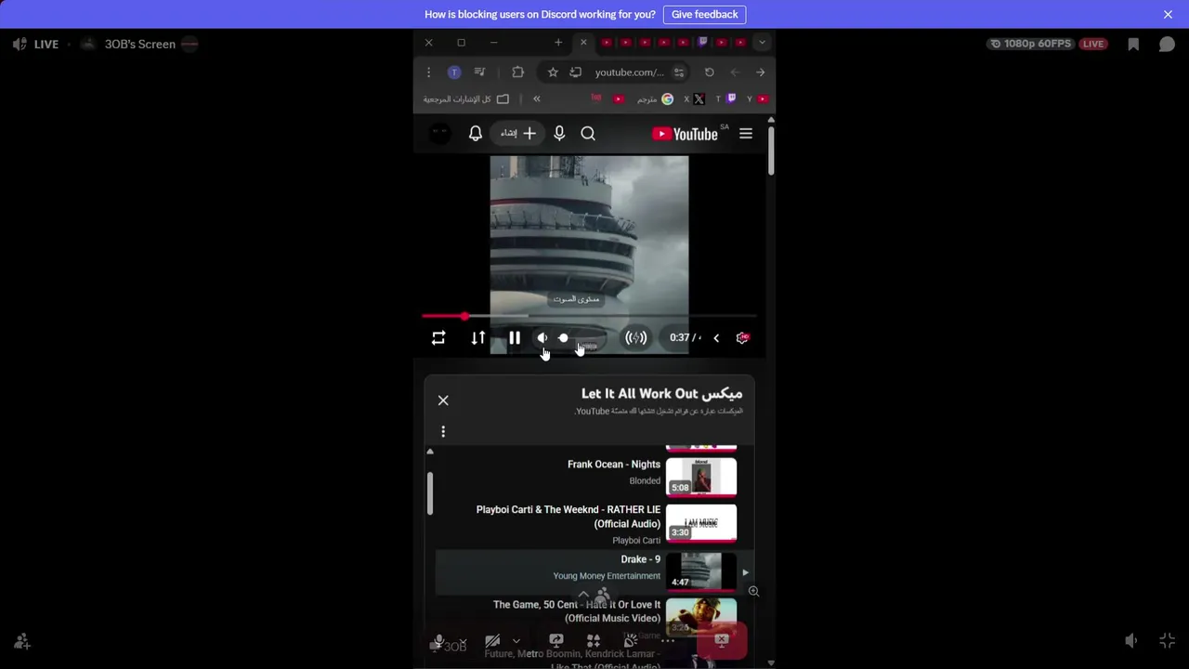Click the youtube.com address bar

pyautogui.click(x=630, y=72)
